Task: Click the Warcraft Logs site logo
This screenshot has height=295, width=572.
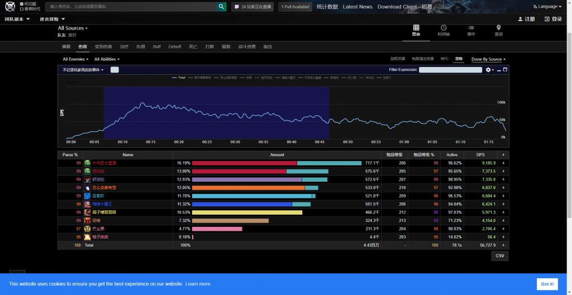Action: coord(10,7)
